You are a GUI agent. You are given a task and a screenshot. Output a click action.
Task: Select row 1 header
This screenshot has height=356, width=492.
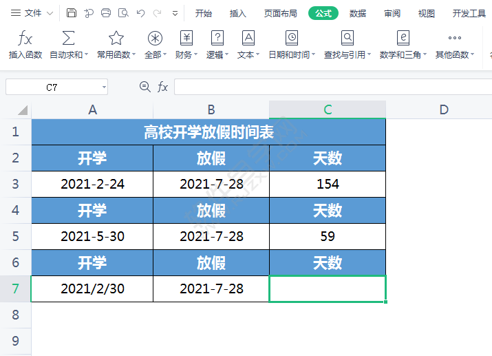click(x=15, y=132)
